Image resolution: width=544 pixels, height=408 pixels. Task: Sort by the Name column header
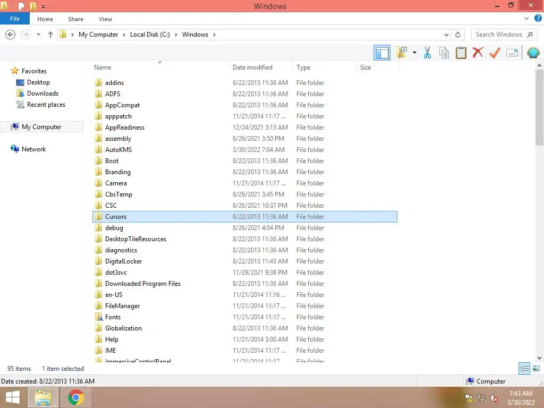[x=103, y=67]
